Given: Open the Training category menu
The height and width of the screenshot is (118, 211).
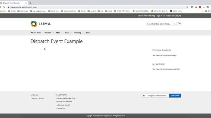Looking at the screenshot, I should point(77,33).
